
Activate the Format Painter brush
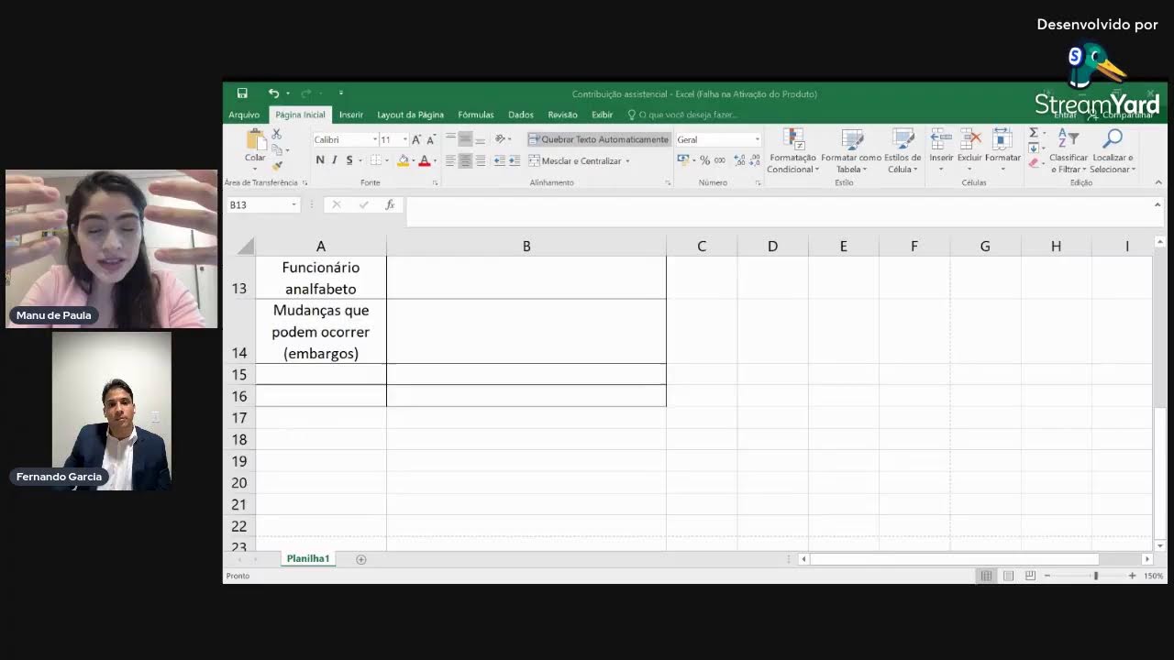pyautogui.click(x=277, y=166)
